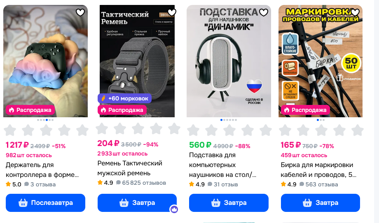Click comment bubble icon beside 31 отзыв
This screenshot has width=379, height=223.
click(210, 184)
